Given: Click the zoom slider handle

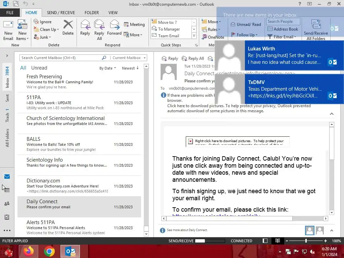Looking at the screenshot, I should [306, 241].
